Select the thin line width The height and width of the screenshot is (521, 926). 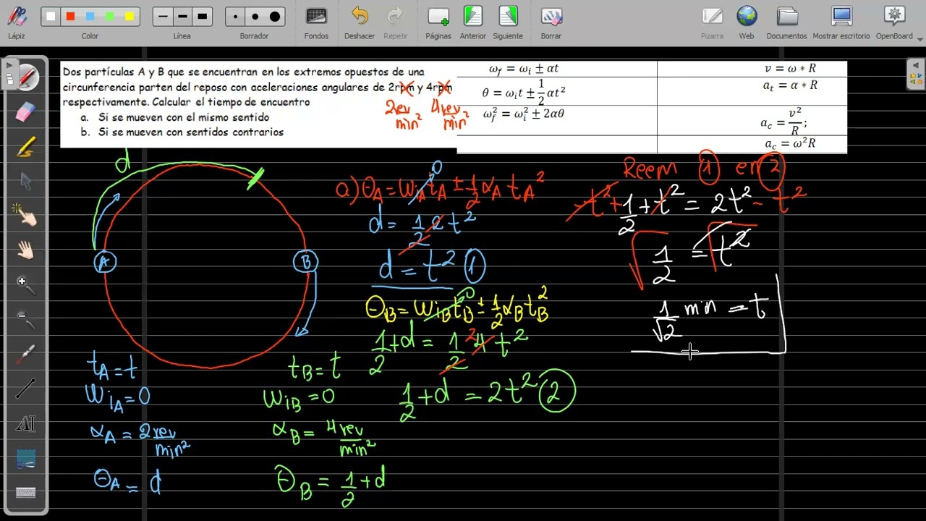(x=163, y=17)
